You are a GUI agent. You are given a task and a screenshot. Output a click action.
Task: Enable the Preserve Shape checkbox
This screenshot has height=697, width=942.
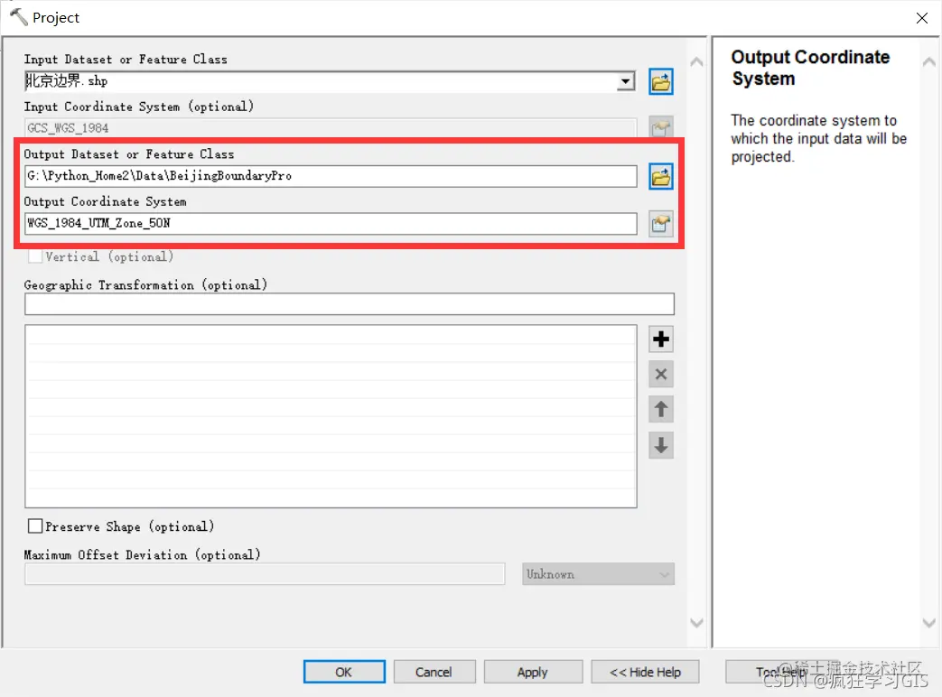[x=35, y=526]
